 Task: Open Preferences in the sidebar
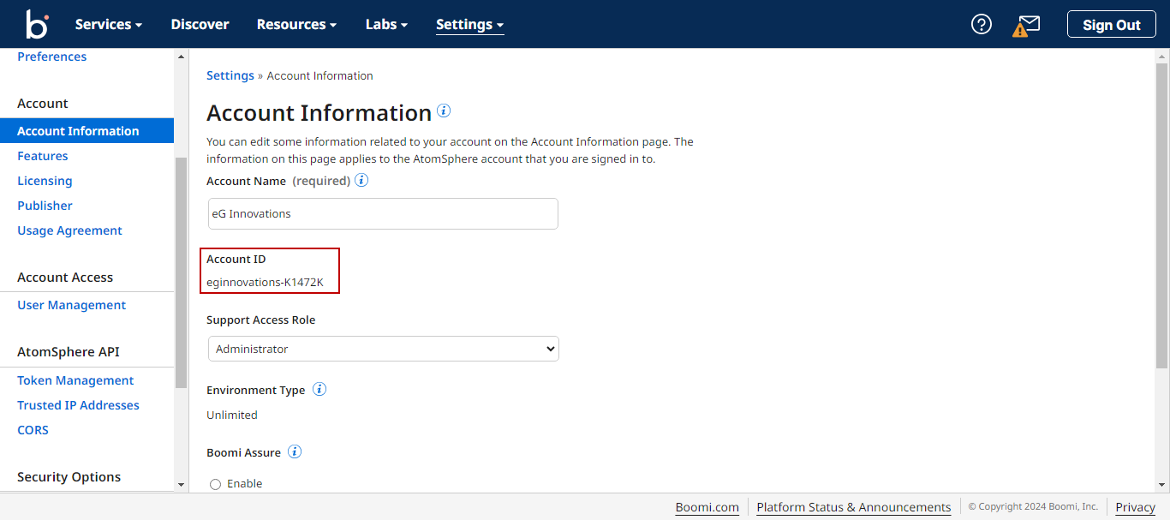[51, 57]
